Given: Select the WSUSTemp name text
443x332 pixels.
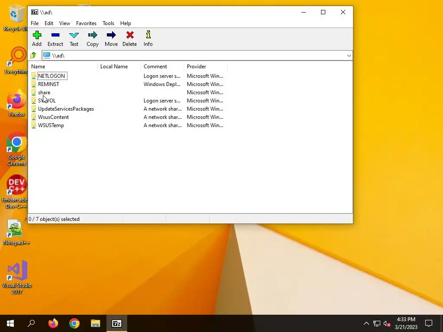Looking at the screenshot, I should 51,125.
